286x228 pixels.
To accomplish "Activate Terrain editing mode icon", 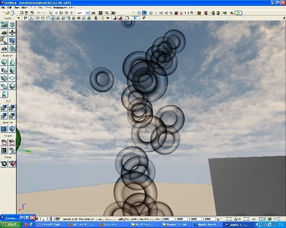I will coord(4,33).
